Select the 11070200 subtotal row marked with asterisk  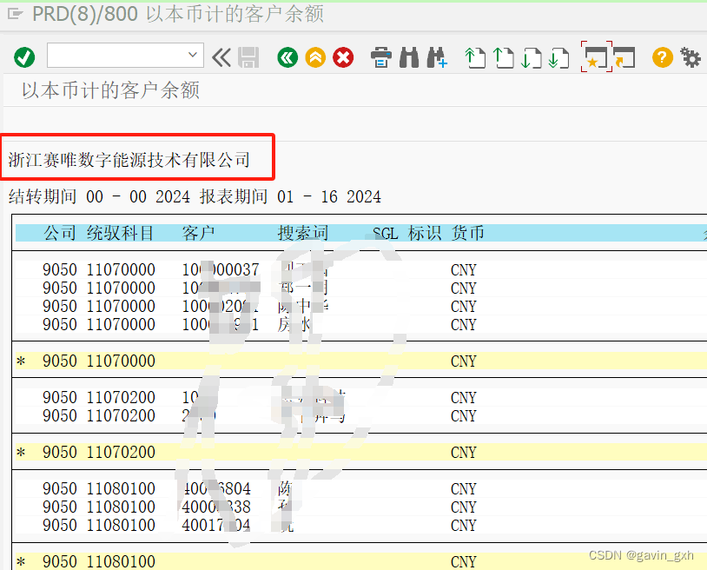click(361, 452)
